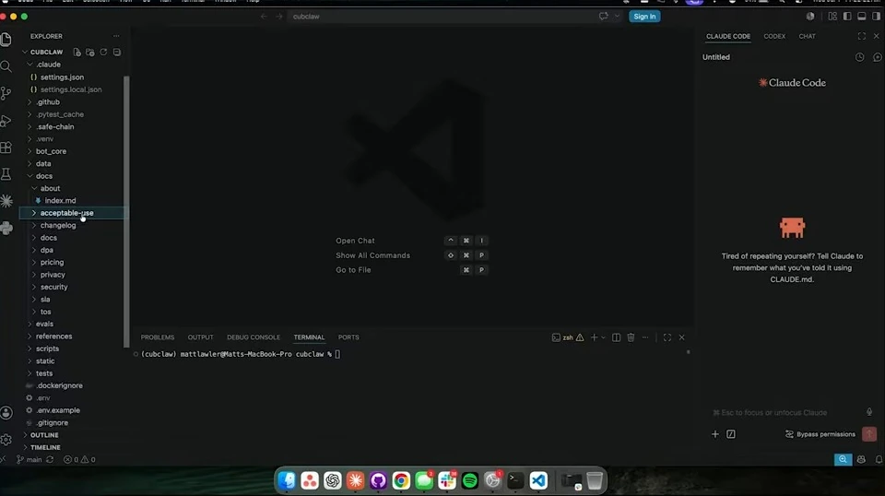Focus the Claude Code message input
Screen dimensions: 885x496
[x=787, y=412]
